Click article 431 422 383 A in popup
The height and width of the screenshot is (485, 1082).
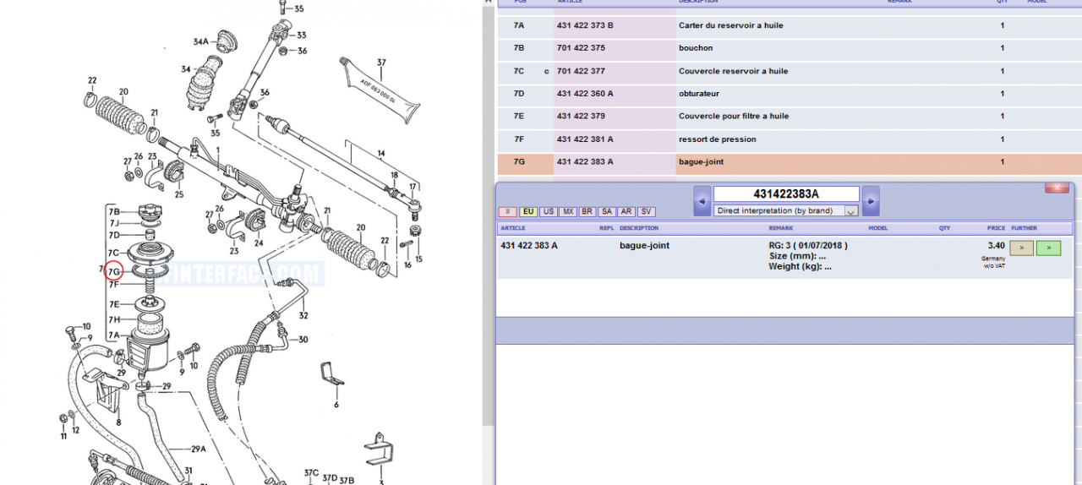tap(529, 246)
